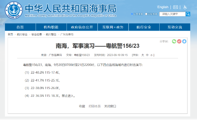Select the 法规搜索 radio button
197x120 pixels.
(146, 14)
